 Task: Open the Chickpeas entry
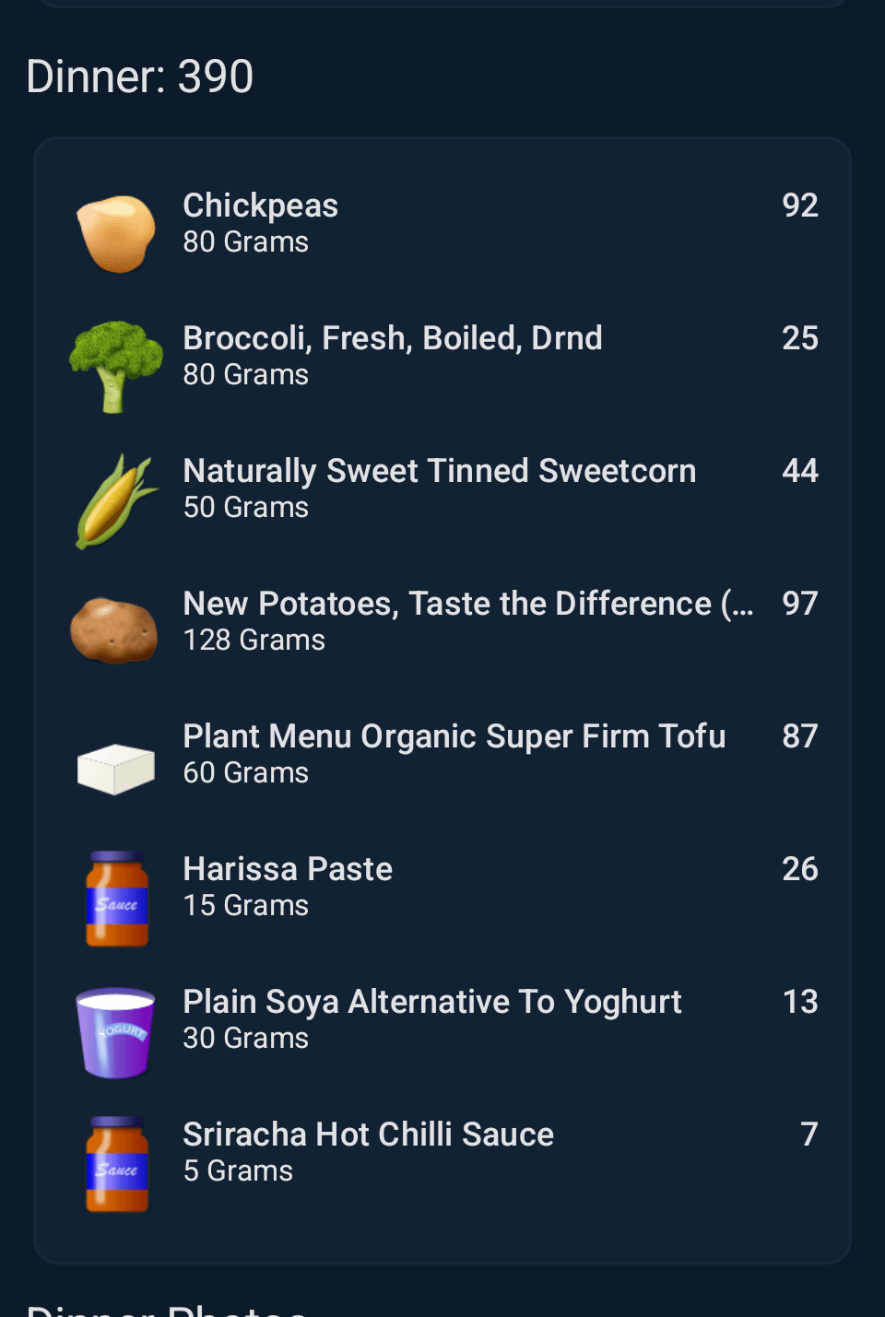coord(261,206)
